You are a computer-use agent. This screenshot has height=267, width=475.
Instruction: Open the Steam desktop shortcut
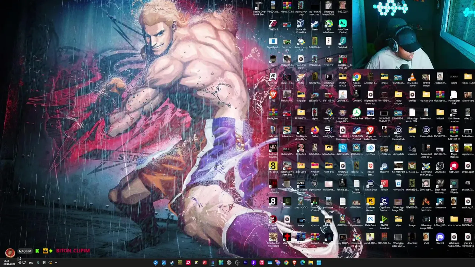click(x=315, y=25)
